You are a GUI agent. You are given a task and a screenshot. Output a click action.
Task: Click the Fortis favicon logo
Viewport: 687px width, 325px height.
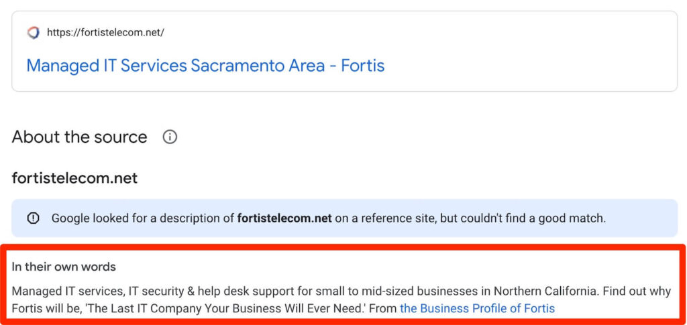tap(33, 32)
